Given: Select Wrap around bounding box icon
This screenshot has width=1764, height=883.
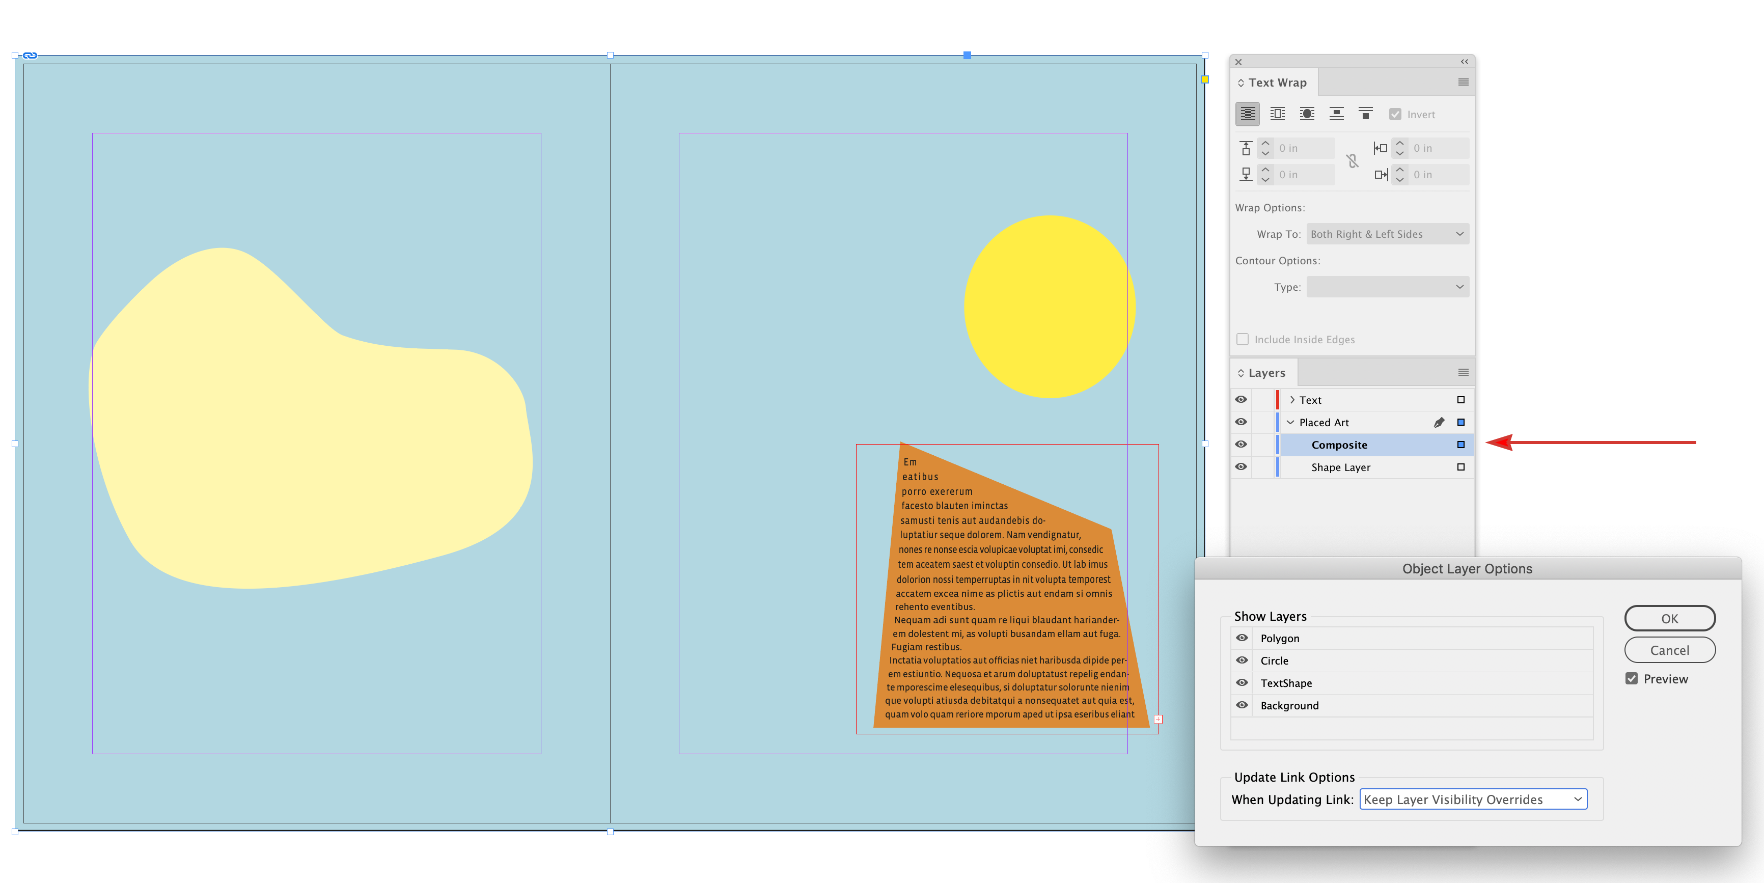Looking at the screenshot, I should (x=1277, y=114).
